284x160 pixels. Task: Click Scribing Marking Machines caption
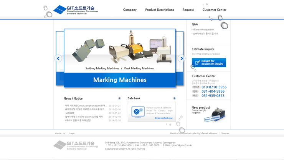[102, 68]
